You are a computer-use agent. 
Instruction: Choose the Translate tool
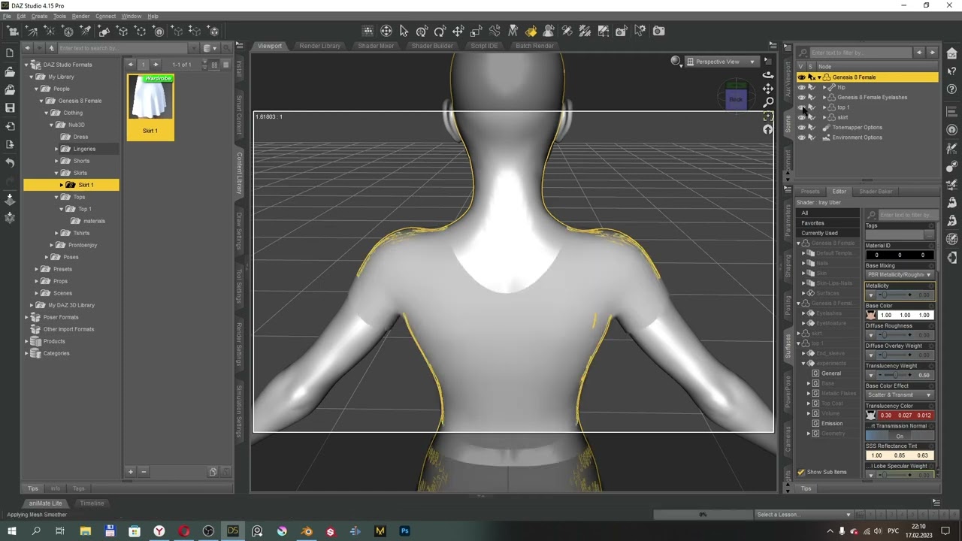click(458, 31)
